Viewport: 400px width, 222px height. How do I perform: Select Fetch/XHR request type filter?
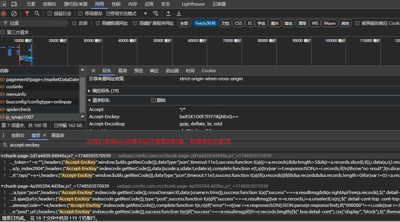(x=205, y=23)
